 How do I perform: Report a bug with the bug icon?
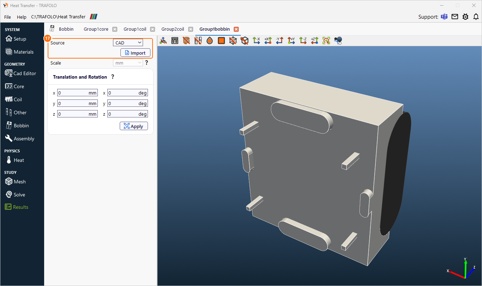pos(465,17)
